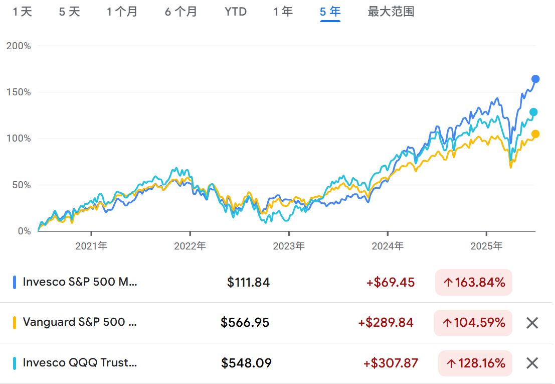
Task: Choose the 1 个月 range tab
Action: click(122, 12)
